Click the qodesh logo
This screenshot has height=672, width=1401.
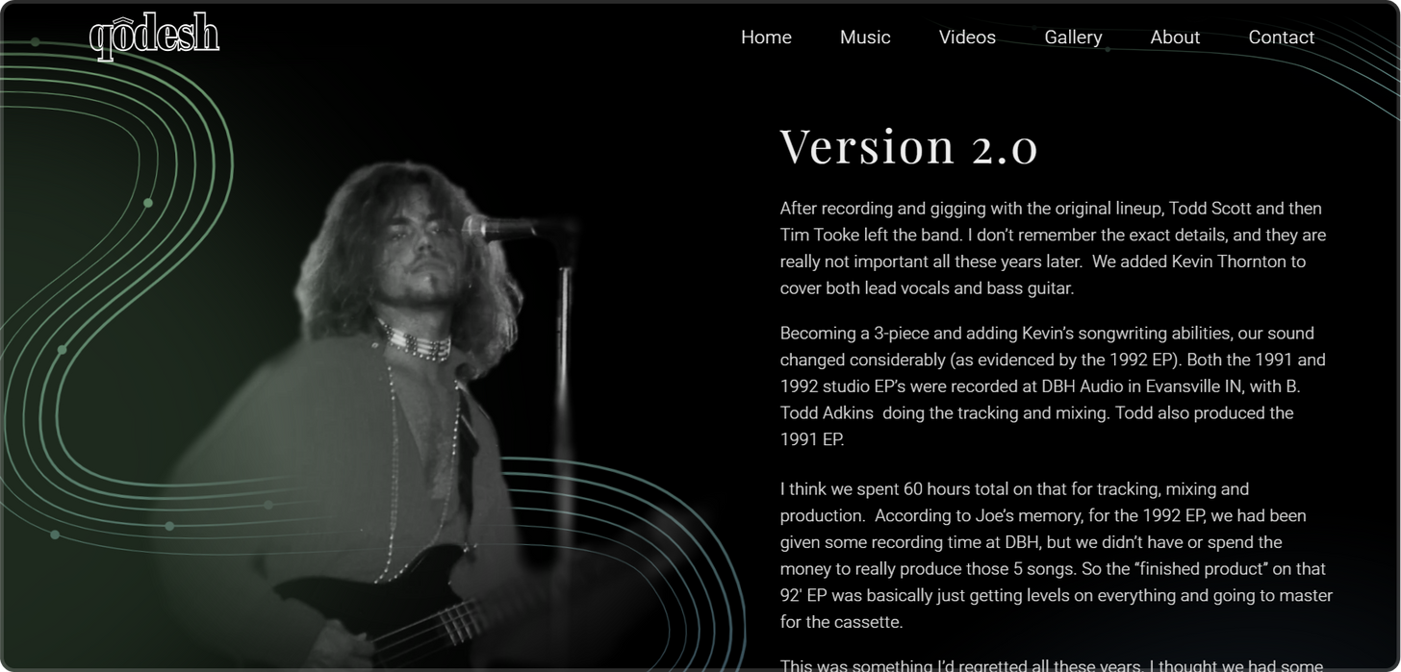click(154, 37)
